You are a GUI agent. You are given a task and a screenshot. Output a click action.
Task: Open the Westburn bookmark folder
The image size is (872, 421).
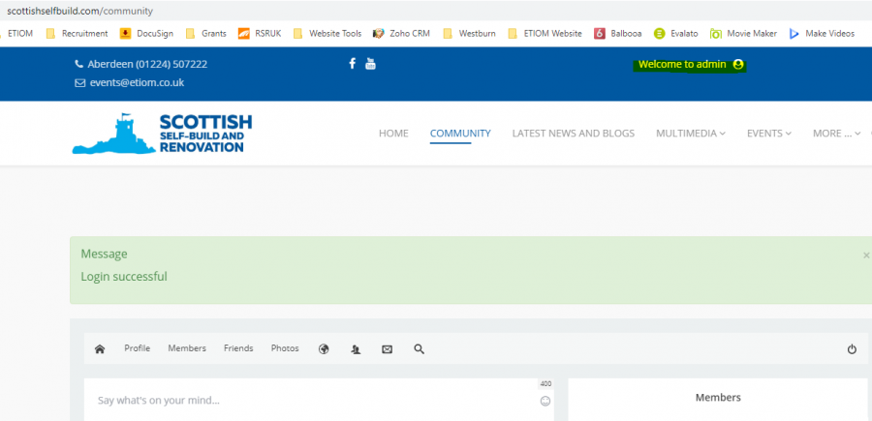469,33
